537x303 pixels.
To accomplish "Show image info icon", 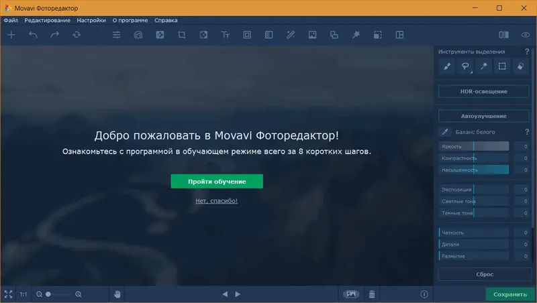I will pos(424,294).
